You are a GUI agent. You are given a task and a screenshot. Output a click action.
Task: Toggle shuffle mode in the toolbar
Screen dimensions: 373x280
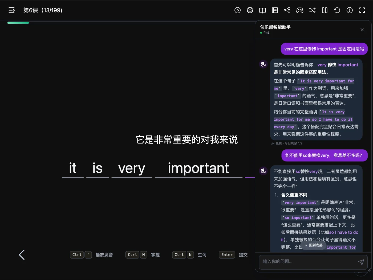[312, 10]
